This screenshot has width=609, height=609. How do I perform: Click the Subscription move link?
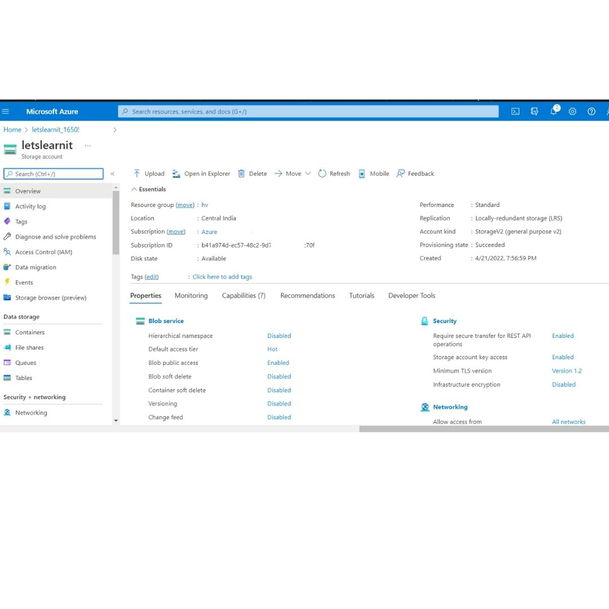176,232
